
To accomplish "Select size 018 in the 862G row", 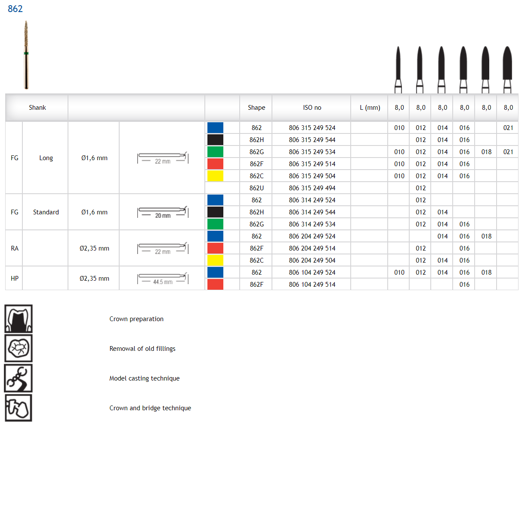I will 486,152.
